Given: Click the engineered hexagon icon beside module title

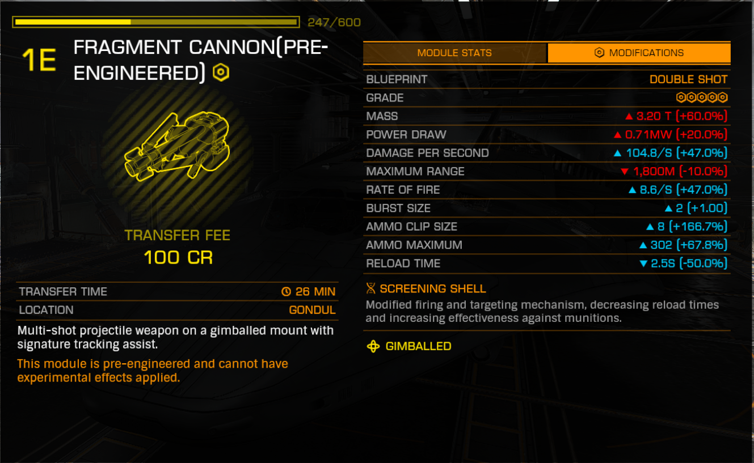Looking at the screenshot, I should 221,73.
